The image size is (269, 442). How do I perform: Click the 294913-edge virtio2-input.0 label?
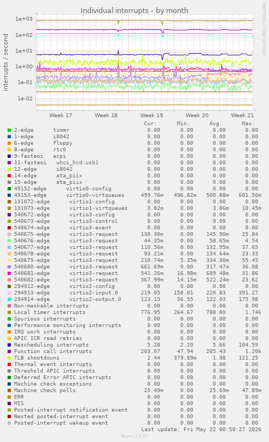click(x=66, y=293)
